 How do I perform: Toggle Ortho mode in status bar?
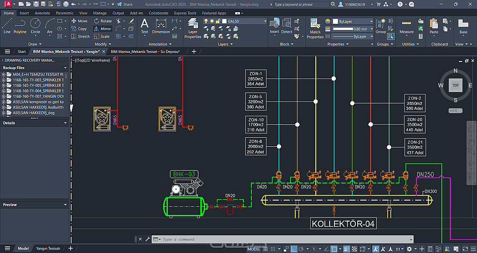pos(294,249)
